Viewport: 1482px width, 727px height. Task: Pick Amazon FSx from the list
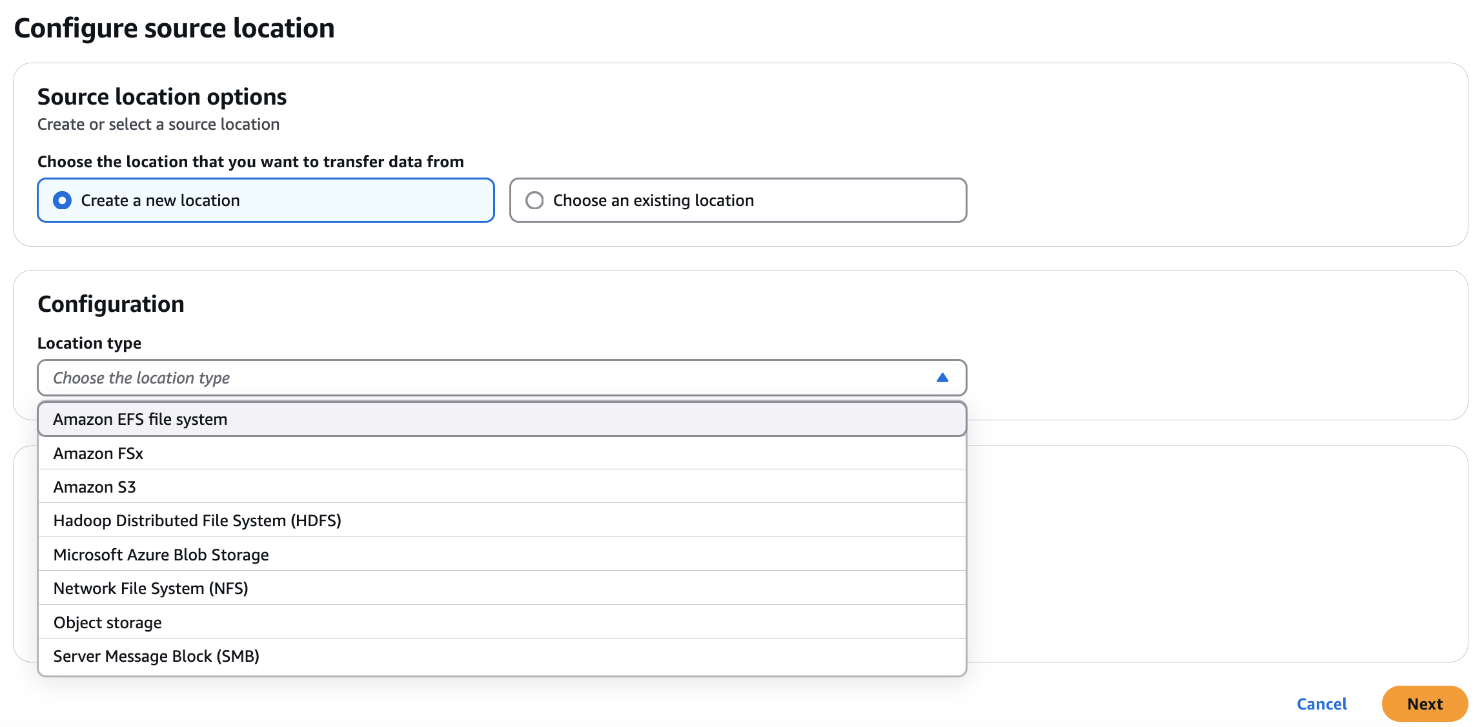pos(98,454)
